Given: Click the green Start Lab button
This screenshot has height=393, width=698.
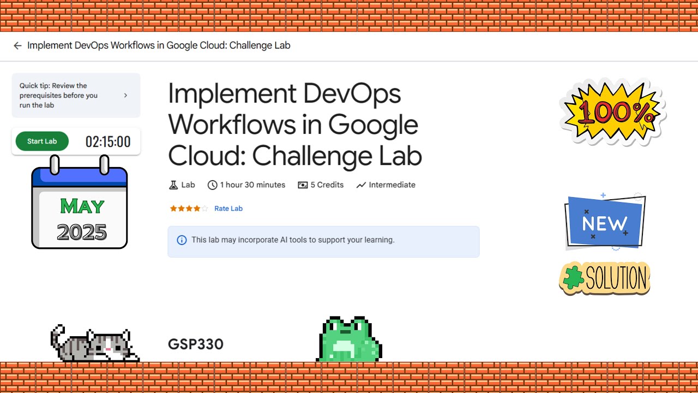Looking at the screenshot, I should [x=42, y=141].
